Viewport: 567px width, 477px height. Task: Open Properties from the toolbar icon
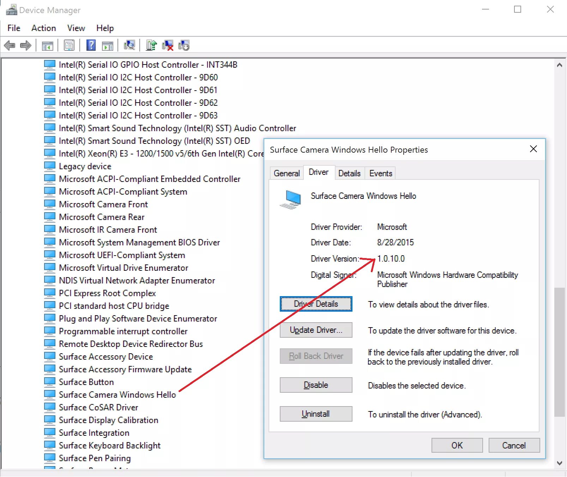tap(69, 45)
